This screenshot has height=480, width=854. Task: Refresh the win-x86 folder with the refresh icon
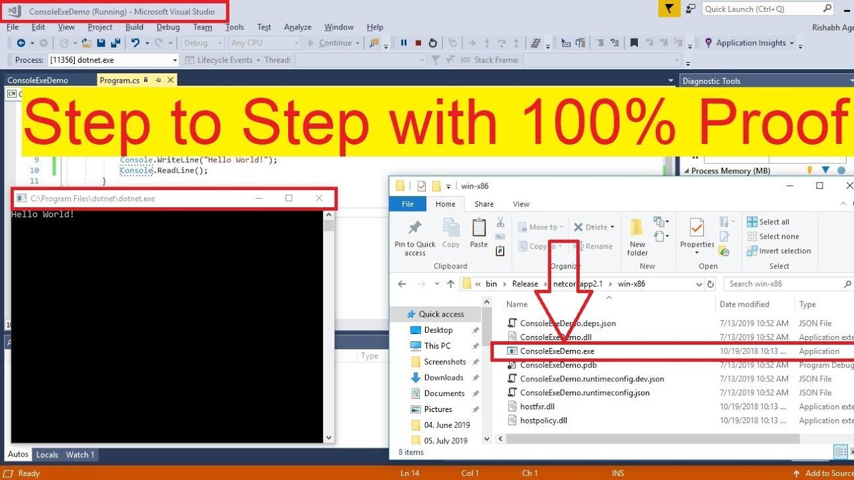(x=711, y=284)
